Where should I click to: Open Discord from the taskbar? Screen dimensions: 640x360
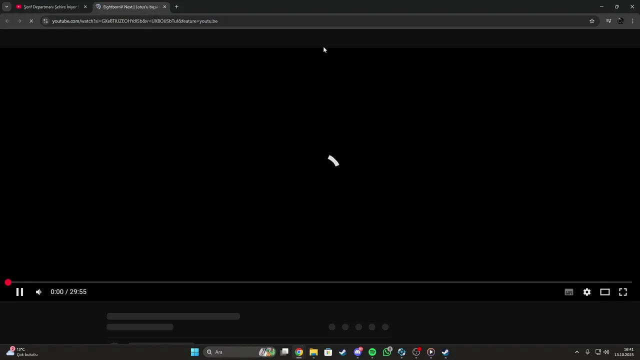[357, 352]
